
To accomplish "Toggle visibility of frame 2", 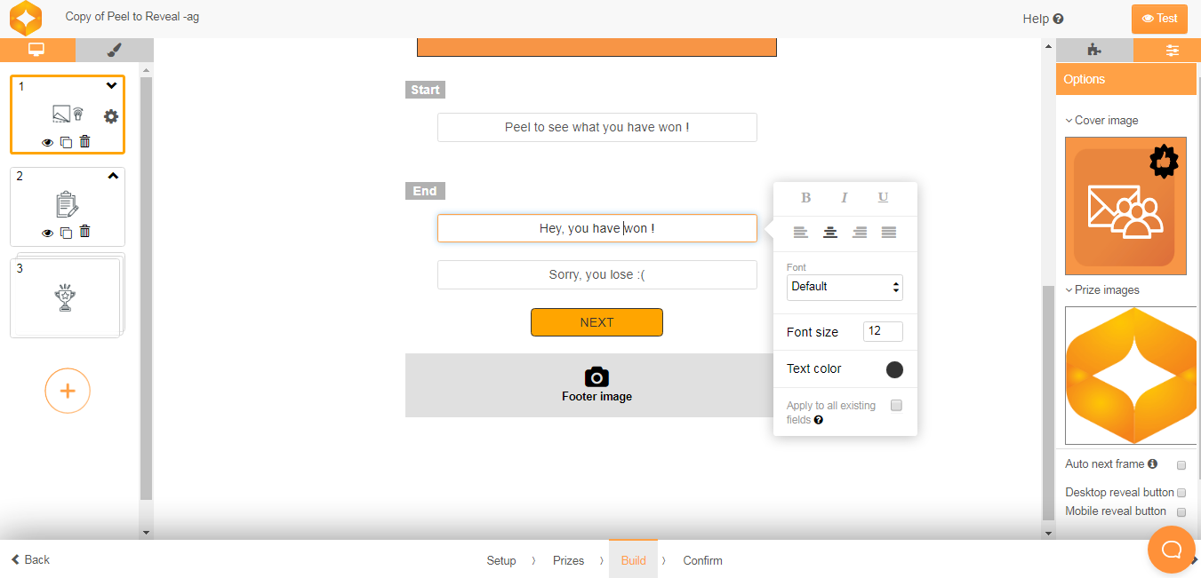I will pos(48,233).
